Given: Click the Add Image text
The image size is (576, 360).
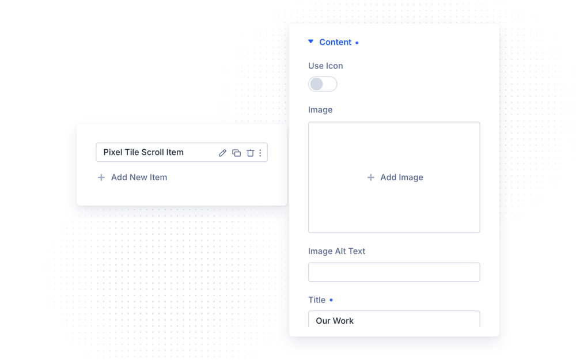Looking at the screenshot, I should point(401,177).
